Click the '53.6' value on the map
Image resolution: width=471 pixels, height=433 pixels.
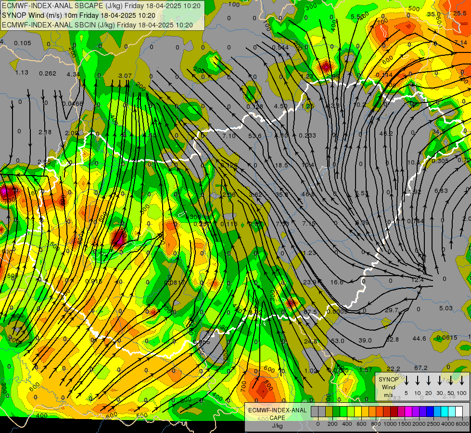tap(255, 136)
